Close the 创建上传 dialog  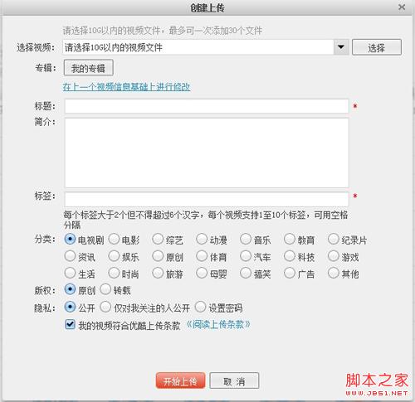(402, 7)
